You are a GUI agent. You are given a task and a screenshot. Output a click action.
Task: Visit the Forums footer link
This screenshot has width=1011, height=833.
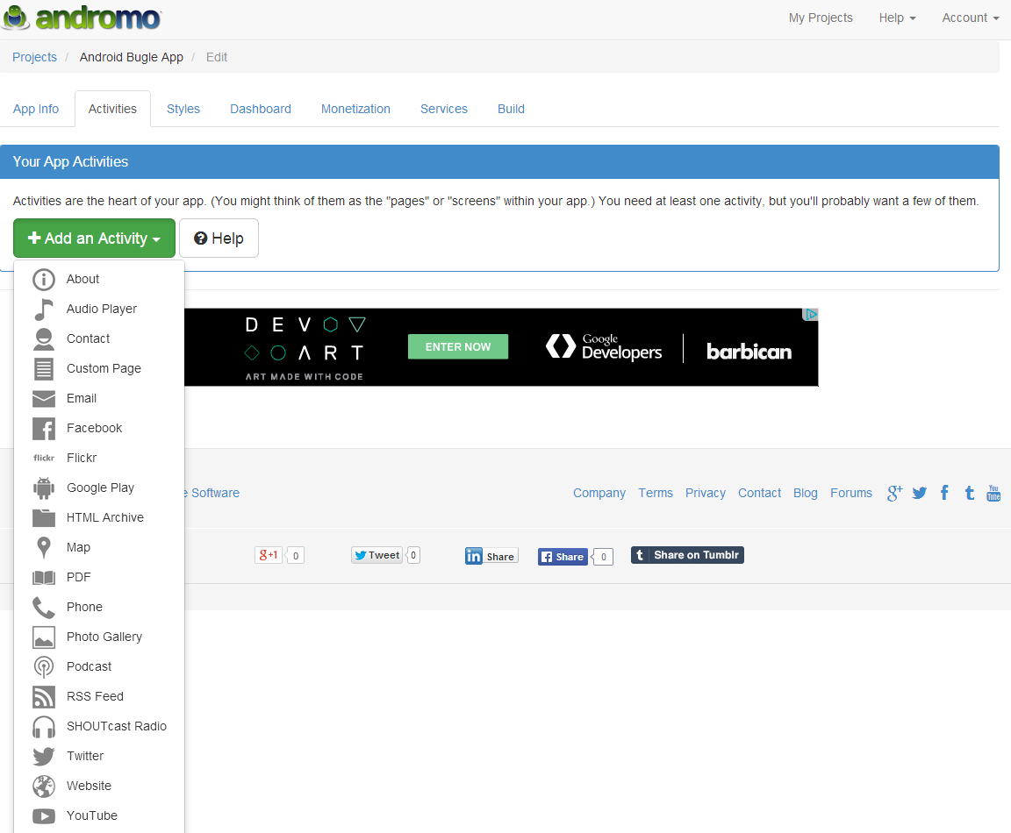point(851,494)
